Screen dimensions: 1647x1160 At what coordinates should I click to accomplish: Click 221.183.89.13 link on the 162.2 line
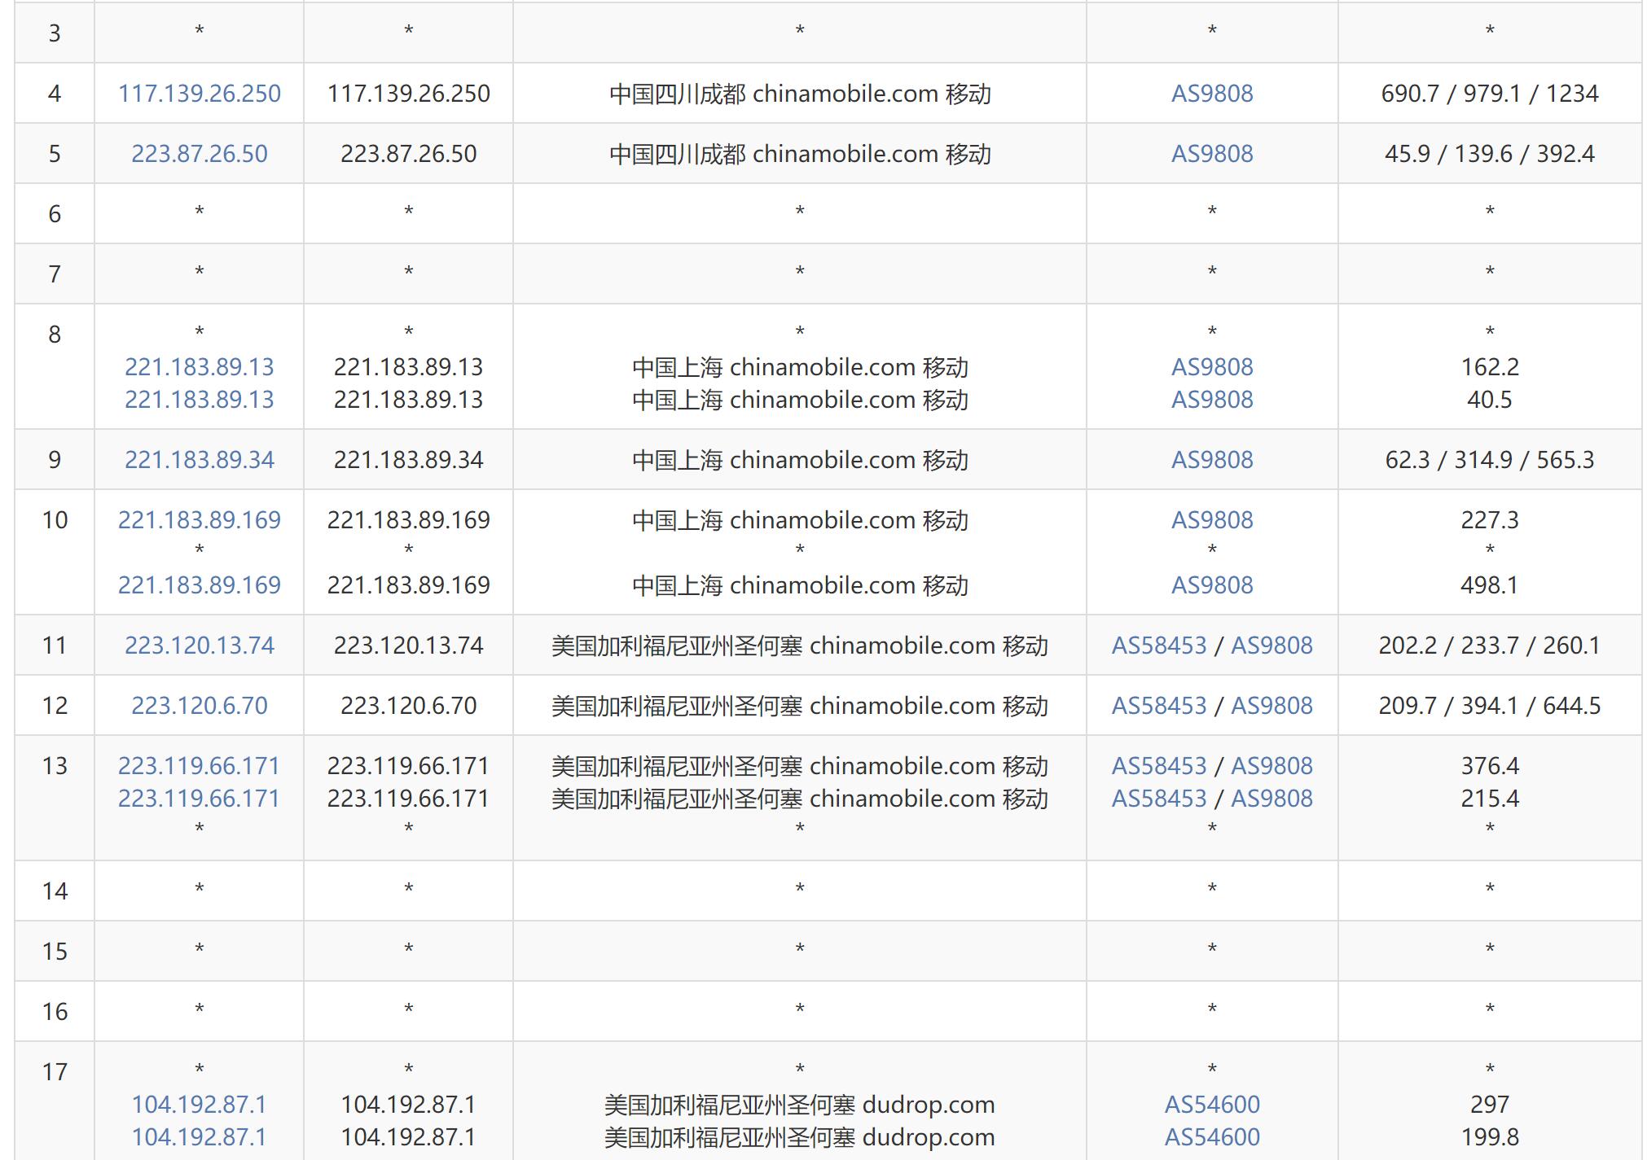pos(200,367)
